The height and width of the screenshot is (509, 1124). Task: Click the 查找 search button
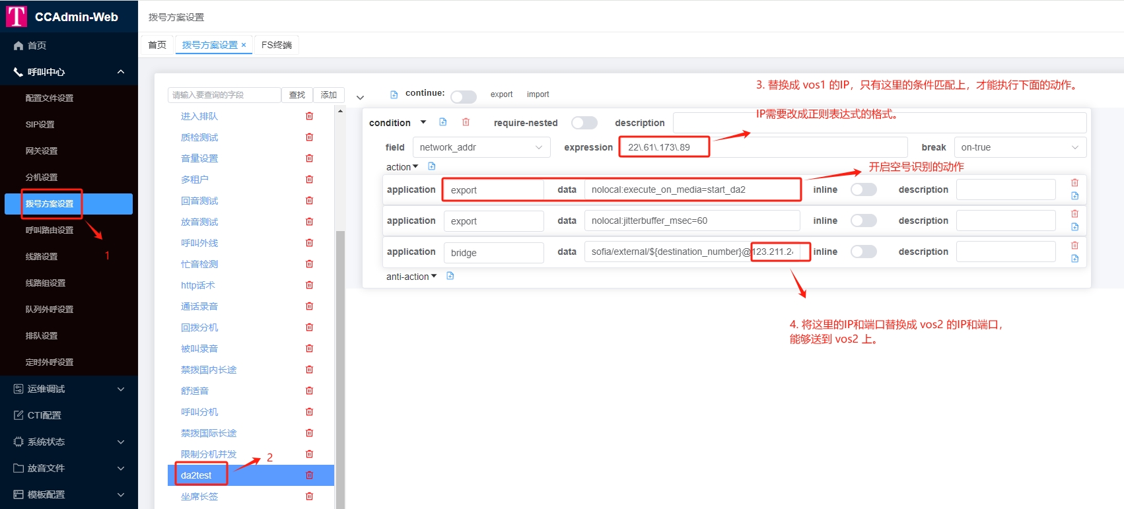coord(297,95)
